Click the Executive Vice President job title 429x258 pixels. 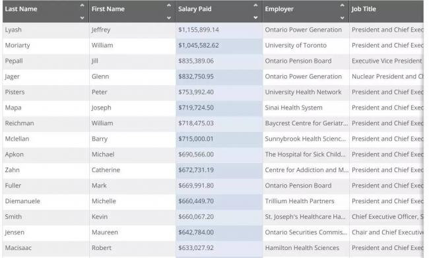[387, 61]
